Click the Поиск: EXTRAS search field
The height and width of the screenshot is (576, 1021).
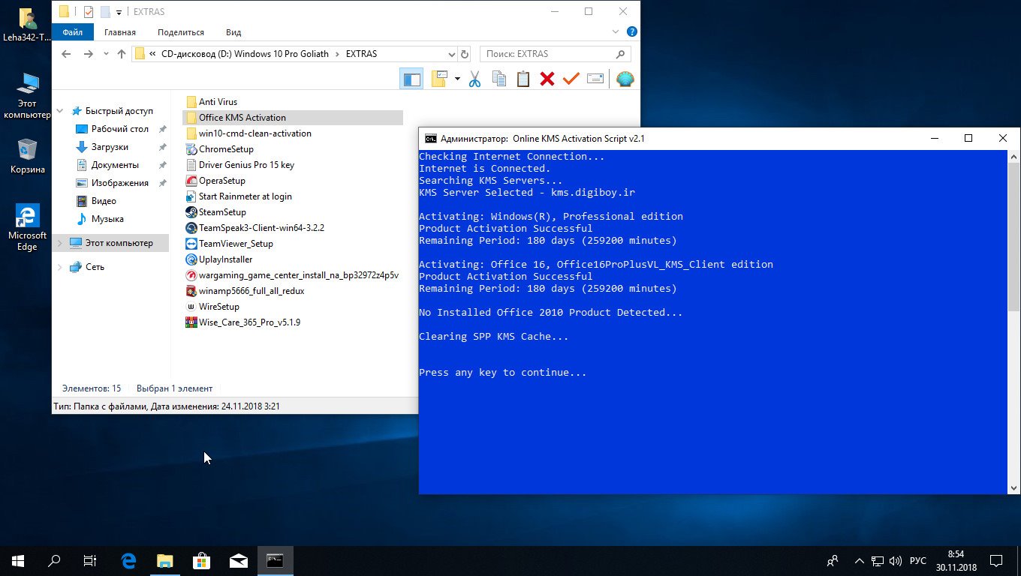tap(548, 54)
